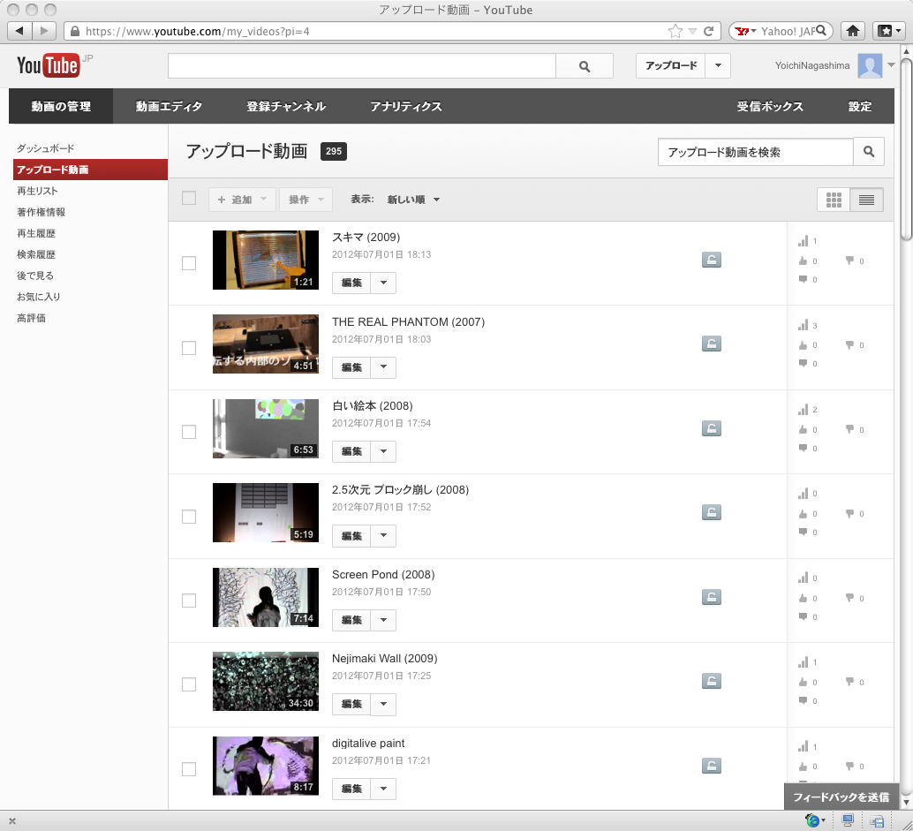
Task: Open 動画の管理 tab
Action: 61,106
